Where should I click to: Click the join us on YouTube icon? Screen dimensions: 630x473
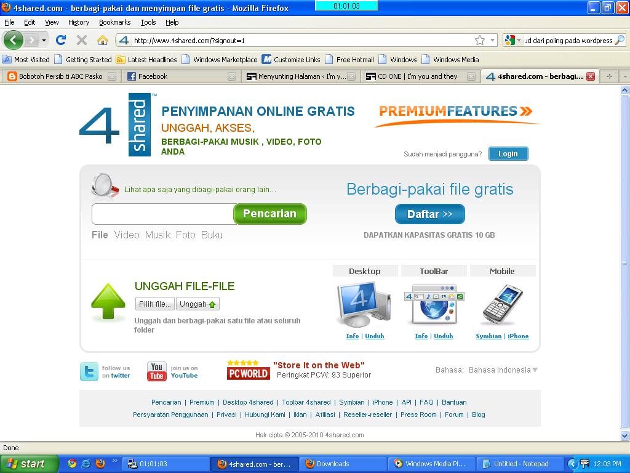pos(156,371)
